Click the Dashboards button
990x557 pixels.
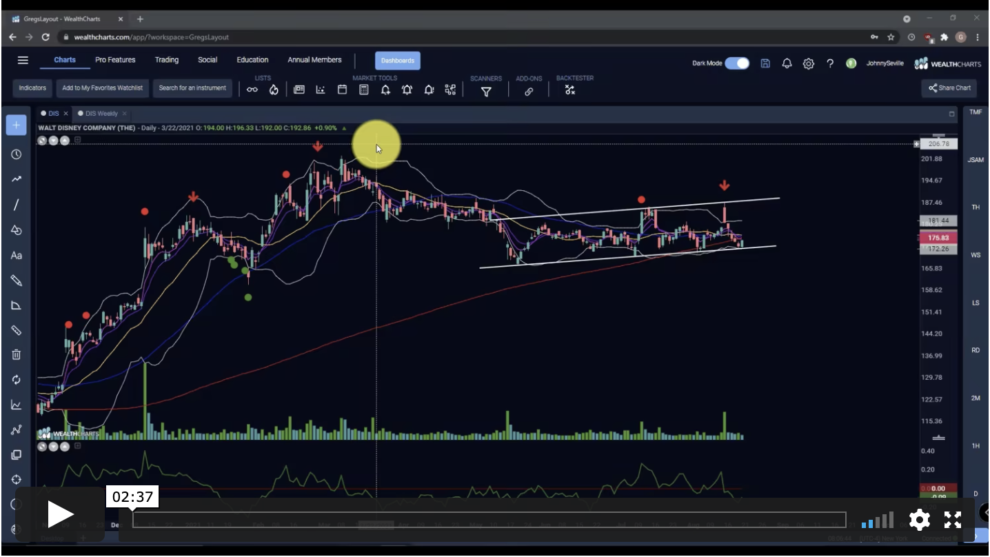398,61
